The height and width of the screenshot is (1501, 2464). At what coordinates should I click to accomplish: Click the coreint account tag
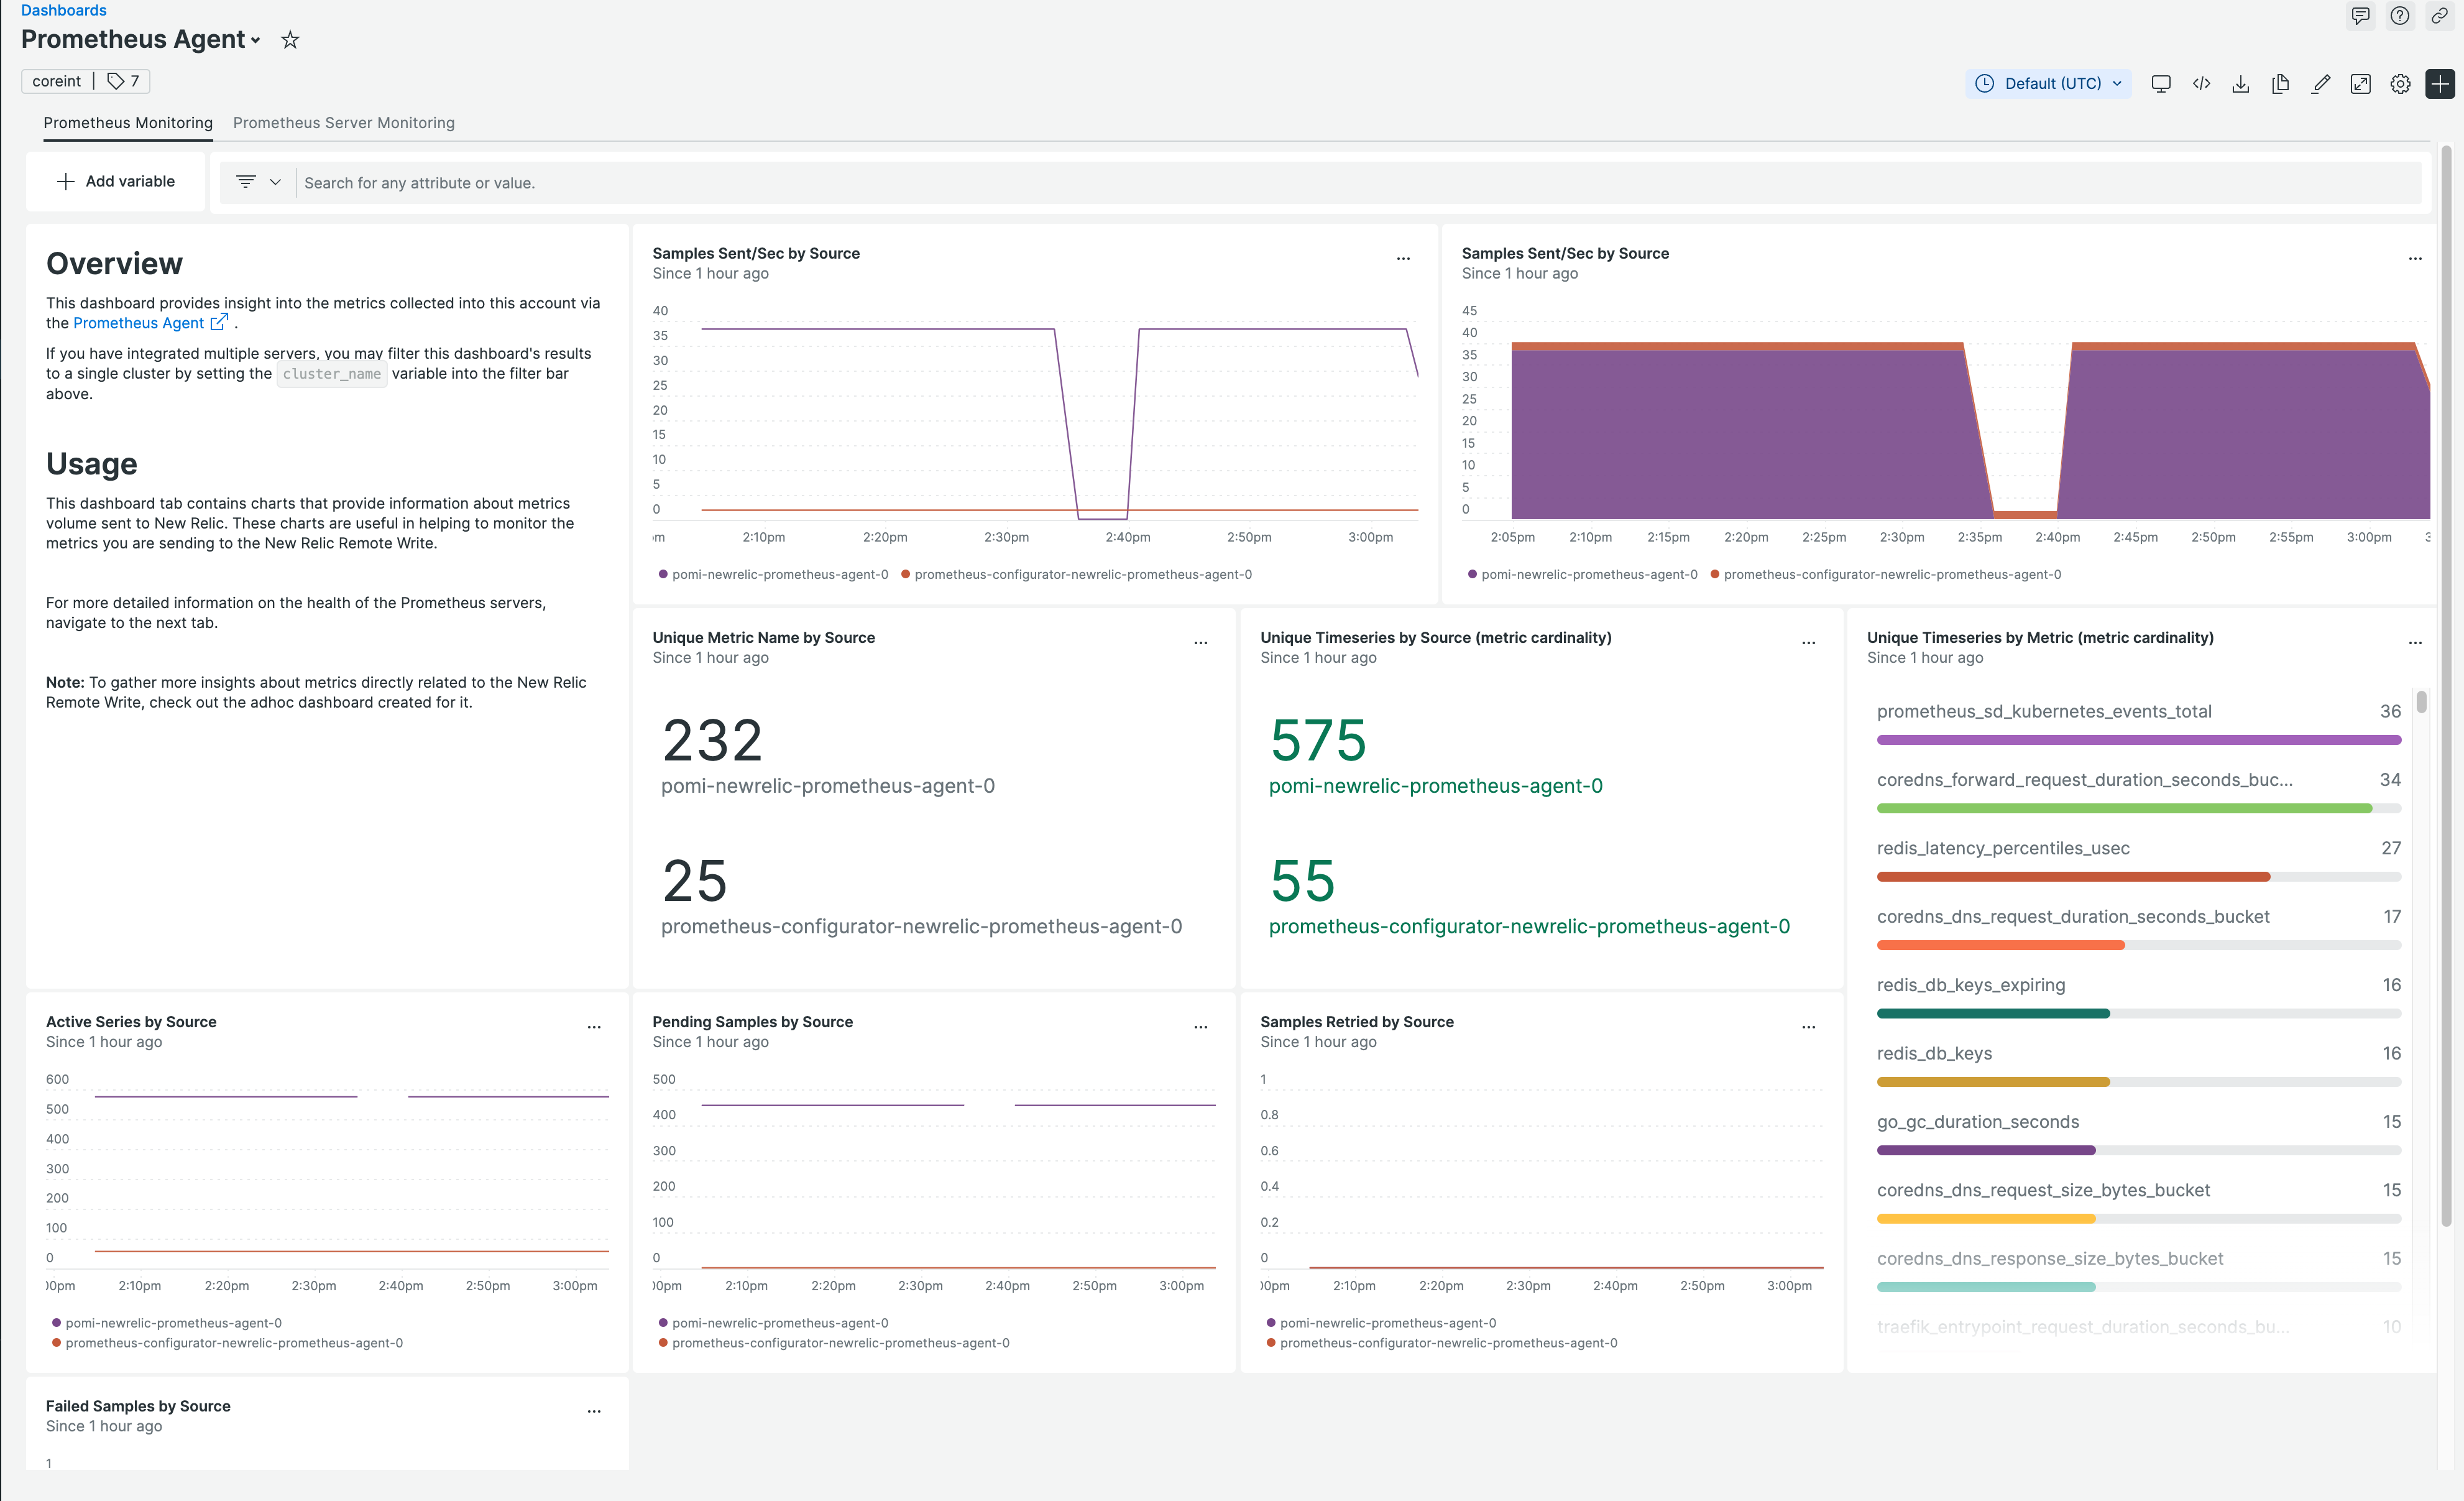56,81
